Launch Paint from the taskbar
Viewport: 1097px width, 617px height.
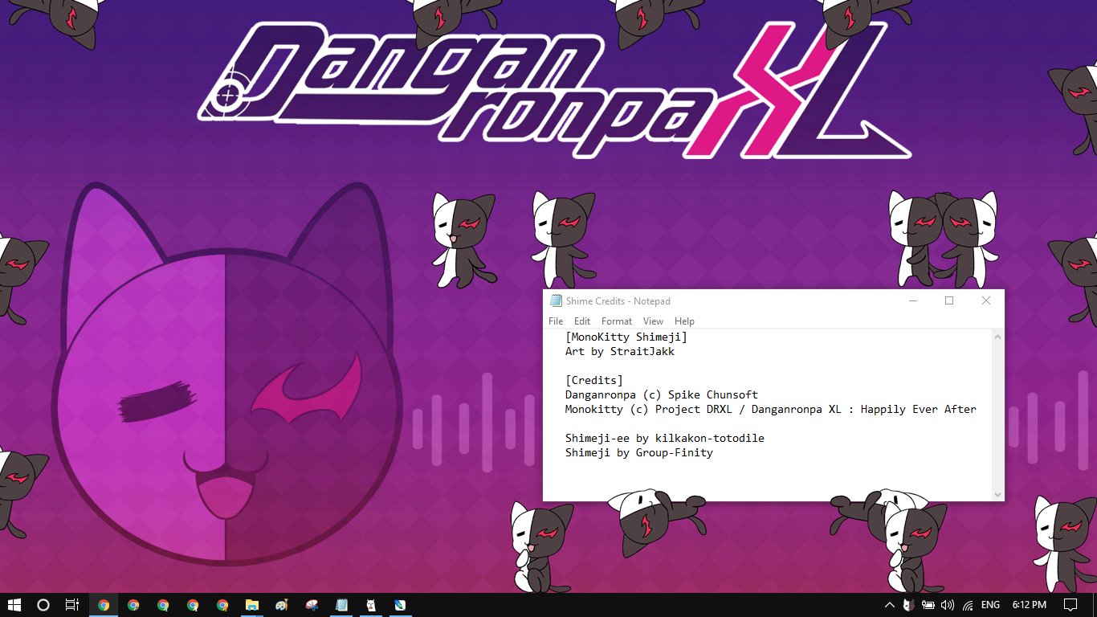[x=281, y=605]
